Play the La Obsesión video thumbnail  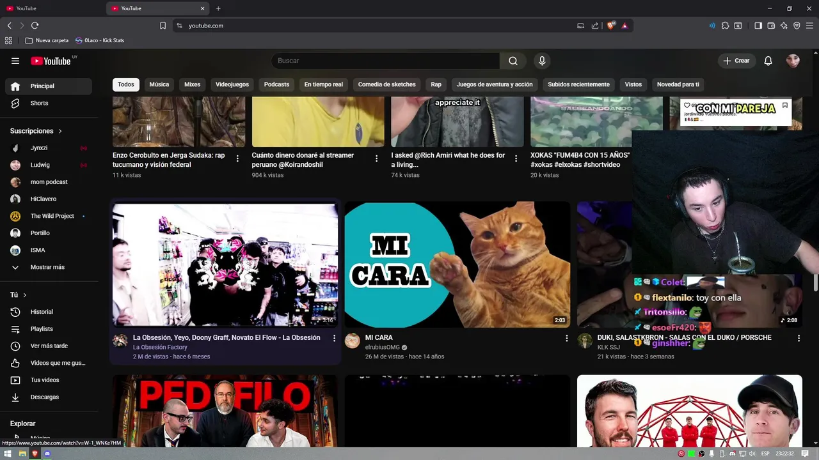tap(225, 264)
